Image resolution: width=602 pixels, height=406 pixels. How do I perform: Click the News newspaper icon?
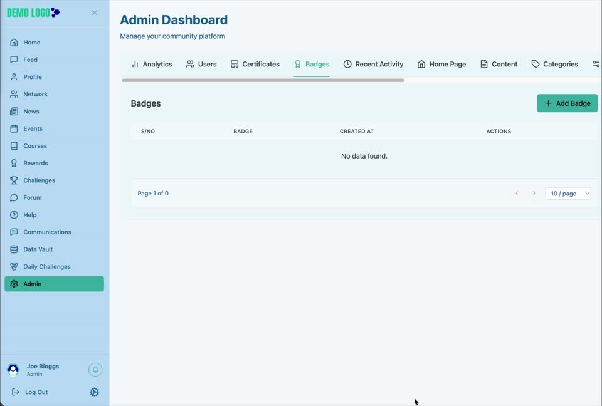[14, 112]
